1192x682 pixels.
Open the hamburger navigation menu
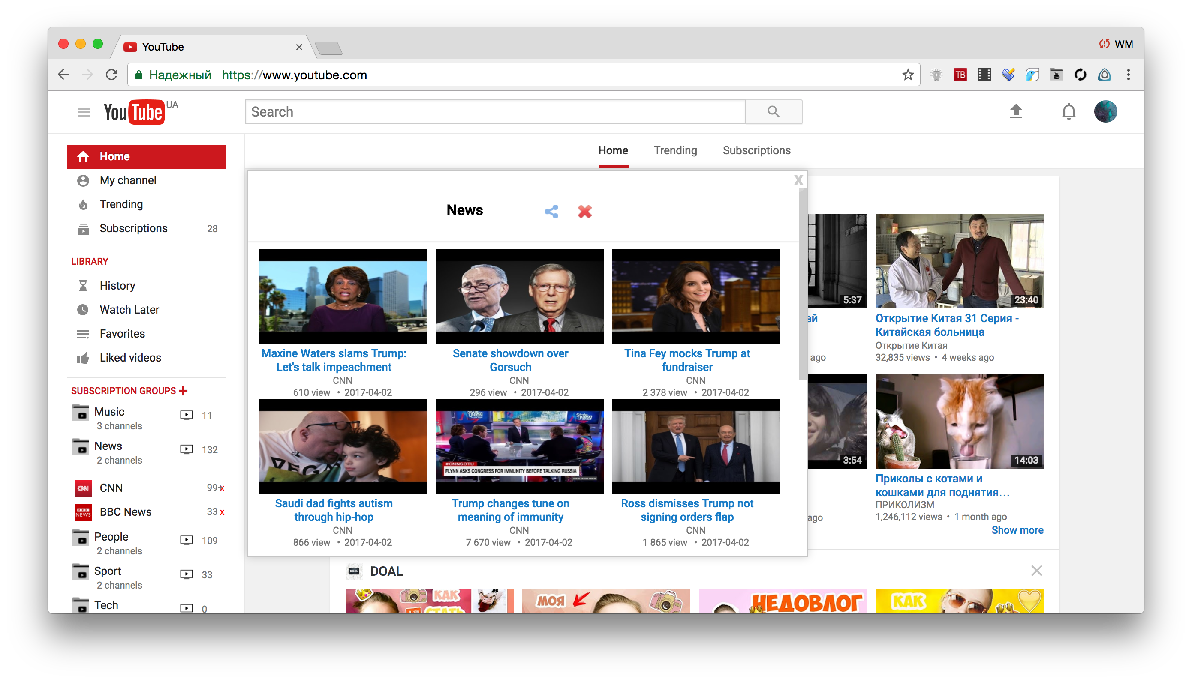pos(84,111)
